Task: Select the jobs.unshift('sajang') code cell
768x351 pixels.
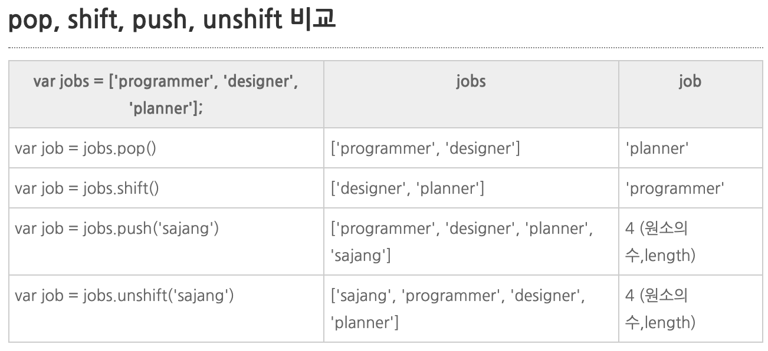Action: [166, 309]
